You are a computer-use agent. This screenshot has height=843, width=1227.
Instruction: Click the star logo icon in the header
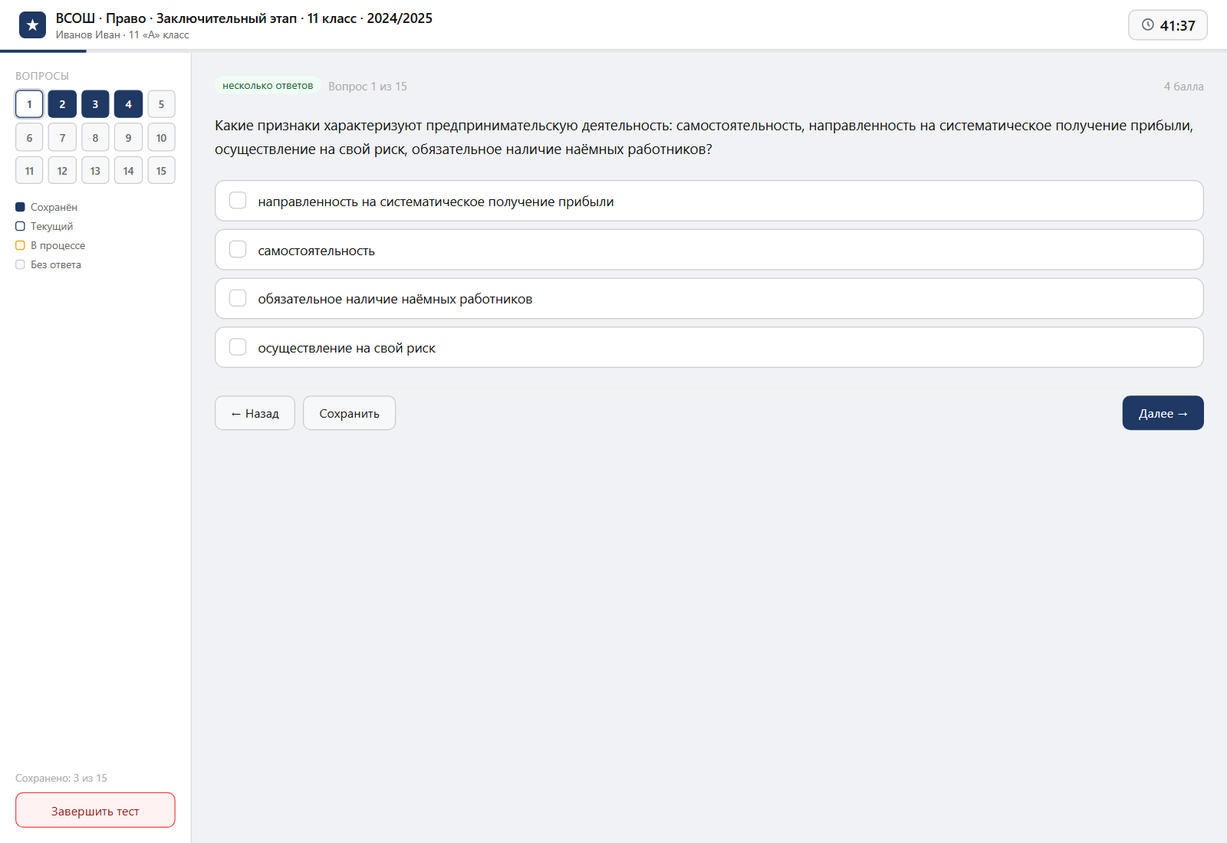pyautogui.click(x=32, y=25)
